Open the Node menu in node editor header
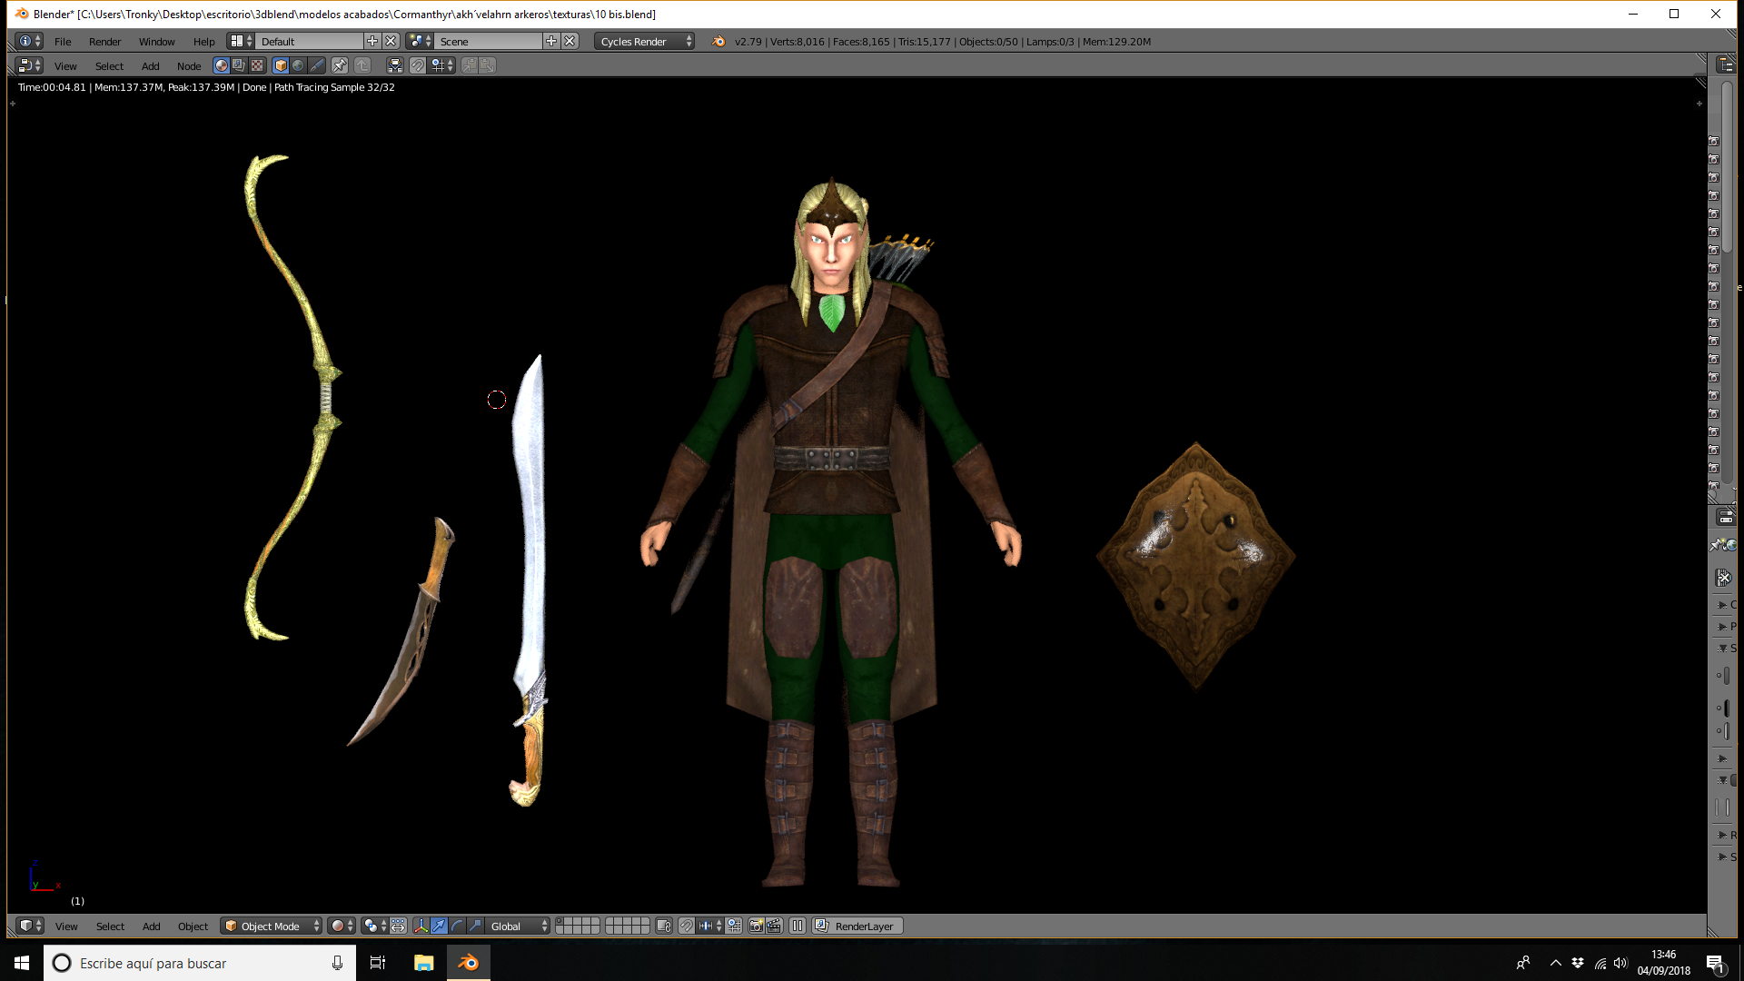Image resolution: width=1744 pixels, height=981 pixels. click(x=189, y=65)
